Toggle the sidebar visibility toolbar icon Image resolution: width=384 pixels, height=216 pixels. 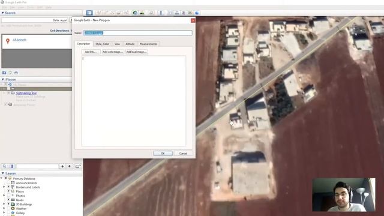[x=89, y=13]
